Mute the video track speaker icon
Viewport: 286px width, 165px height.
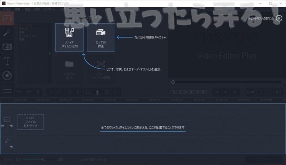click(11, 126)
